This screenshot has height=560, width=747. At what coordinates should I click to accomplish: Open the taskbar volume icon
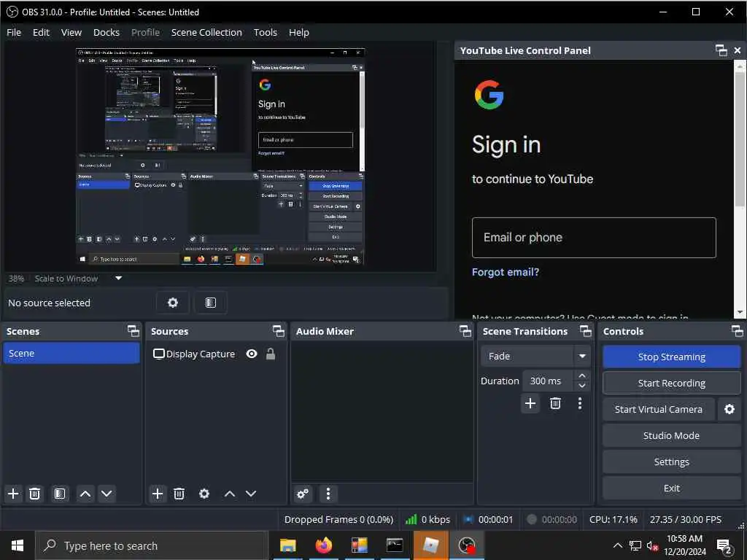[x=652, y=545]
